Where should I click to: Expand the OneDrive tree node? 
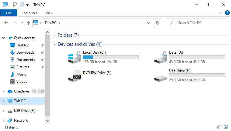(4, 91)
